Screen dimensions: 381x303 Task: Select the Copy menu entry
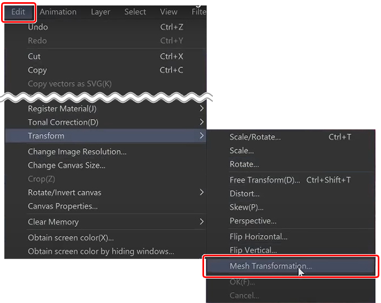click(37, 70)
